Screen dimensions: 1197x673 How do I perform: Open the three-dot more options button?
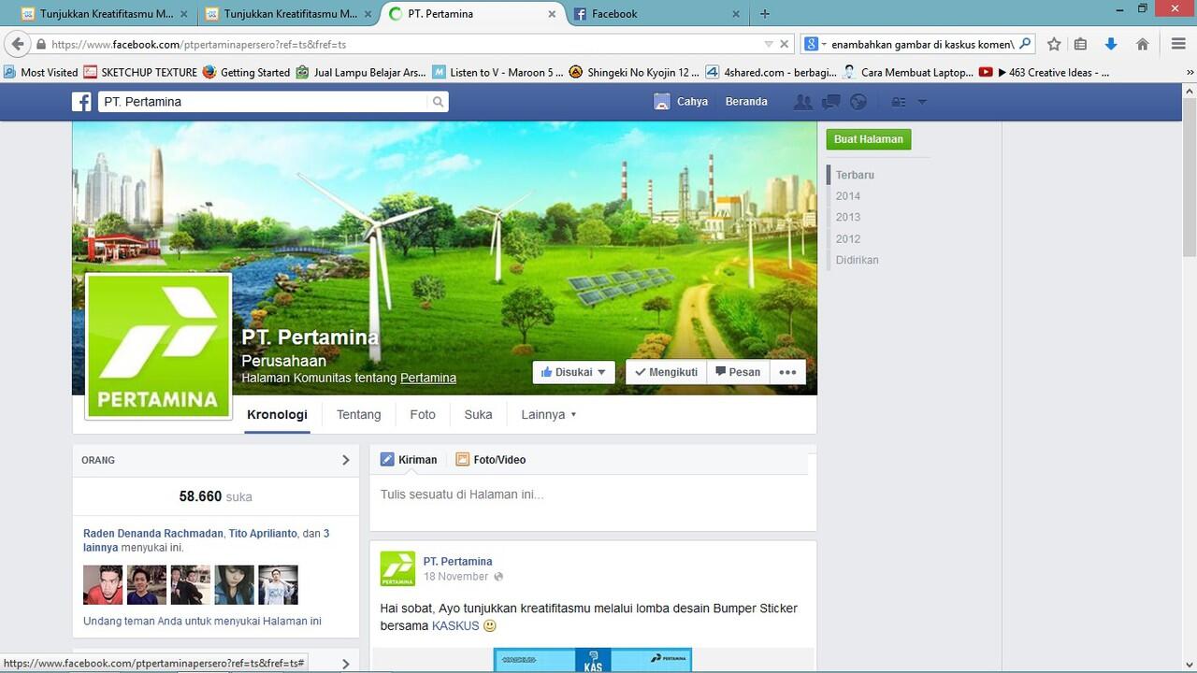[787, 372]
